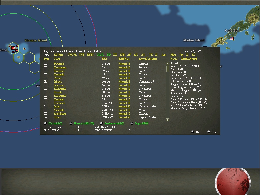
Task: Sort list by ETA column header
Action: point(104,59)
